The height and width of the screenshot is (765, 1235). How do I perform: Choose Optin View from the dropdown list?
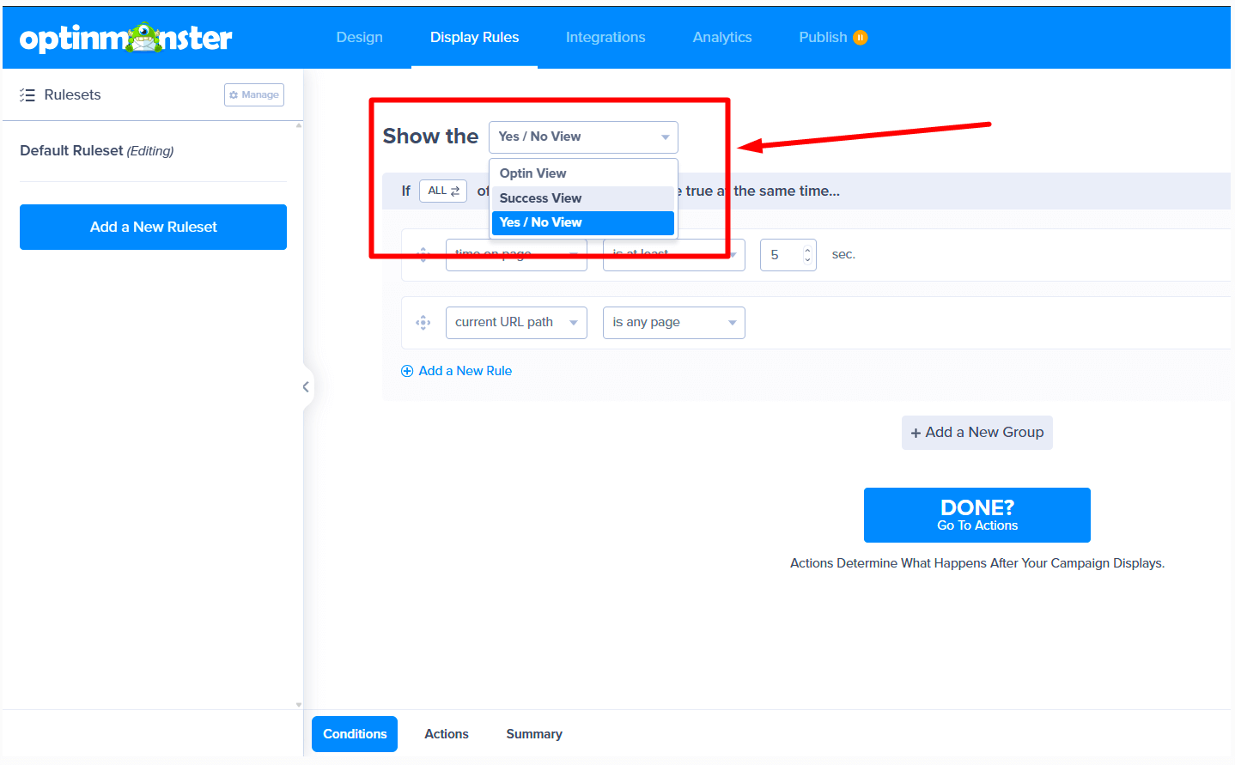(583, 173)
